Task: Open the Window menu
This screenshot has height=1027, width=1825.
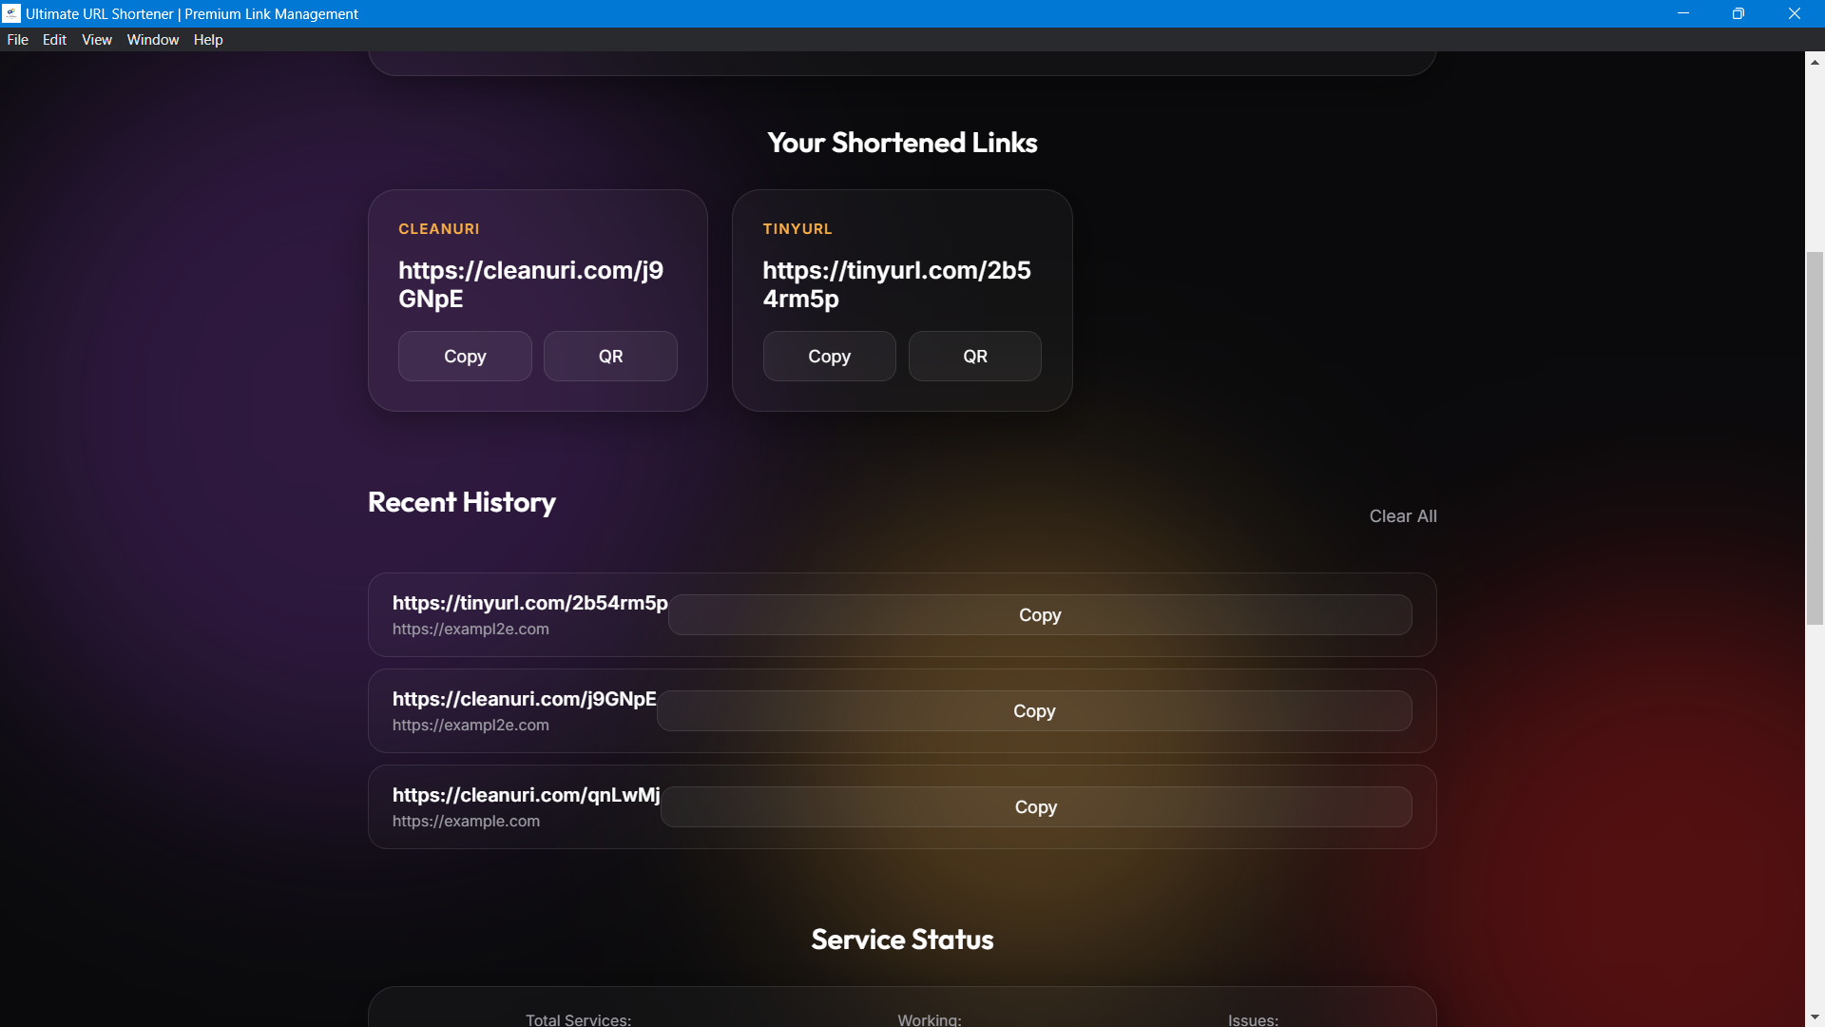Action: coord(152,40)
